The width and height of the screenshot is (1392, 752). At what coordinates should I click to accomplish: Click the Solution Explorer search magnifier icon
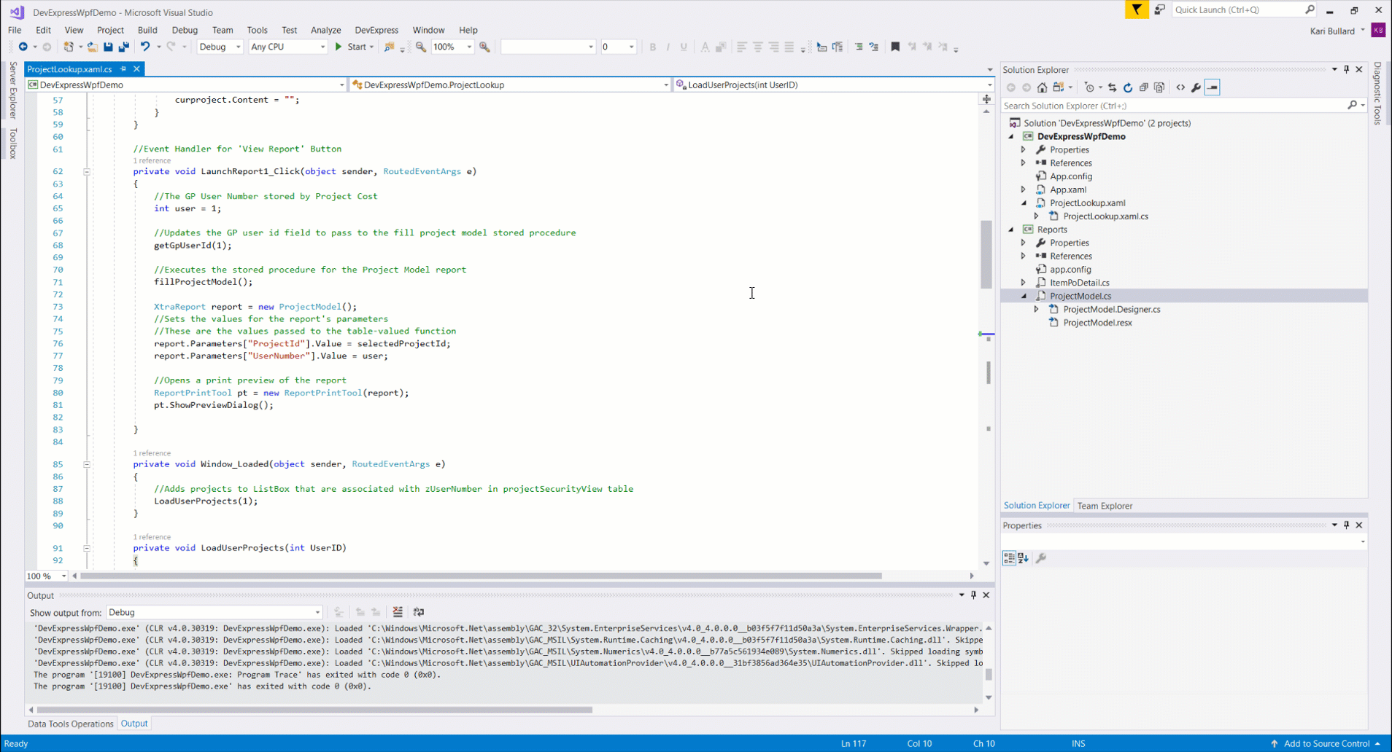coord(1352,106)
